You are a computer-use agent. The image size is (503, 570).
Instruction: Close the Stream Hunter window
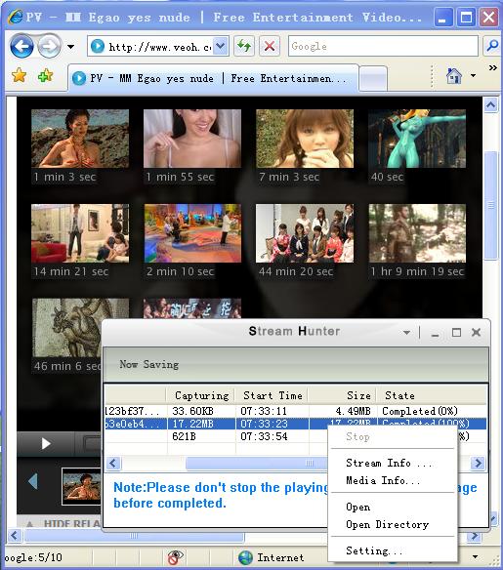(x=476, y=332)
